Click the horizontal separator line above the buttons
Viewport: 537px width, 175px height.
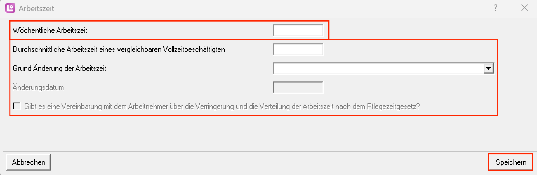(268, 151)
